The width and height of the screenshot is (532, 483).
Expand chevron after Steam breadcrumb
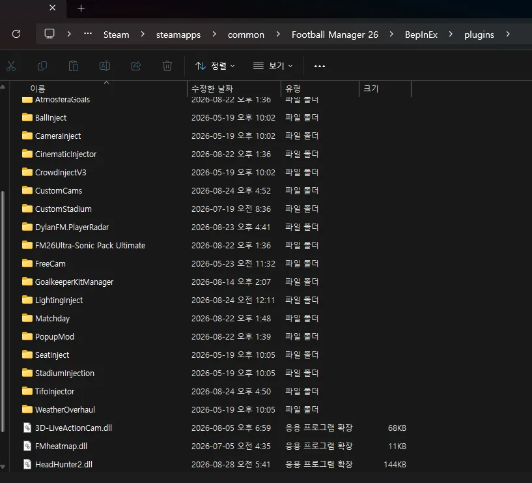(143, 34)
